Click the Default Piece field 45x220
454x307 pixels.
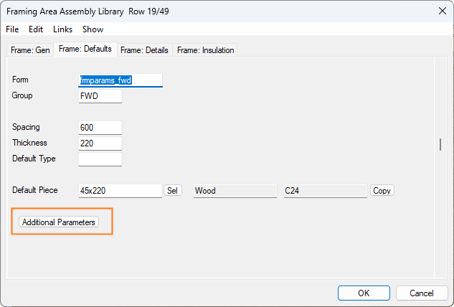pos(120,191)
